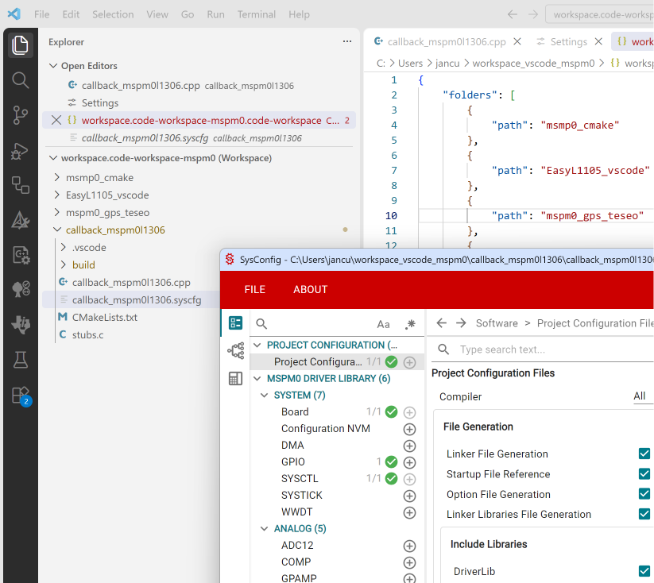
Task: Go forward using editor navigation arrow
Action: (533, 14)
